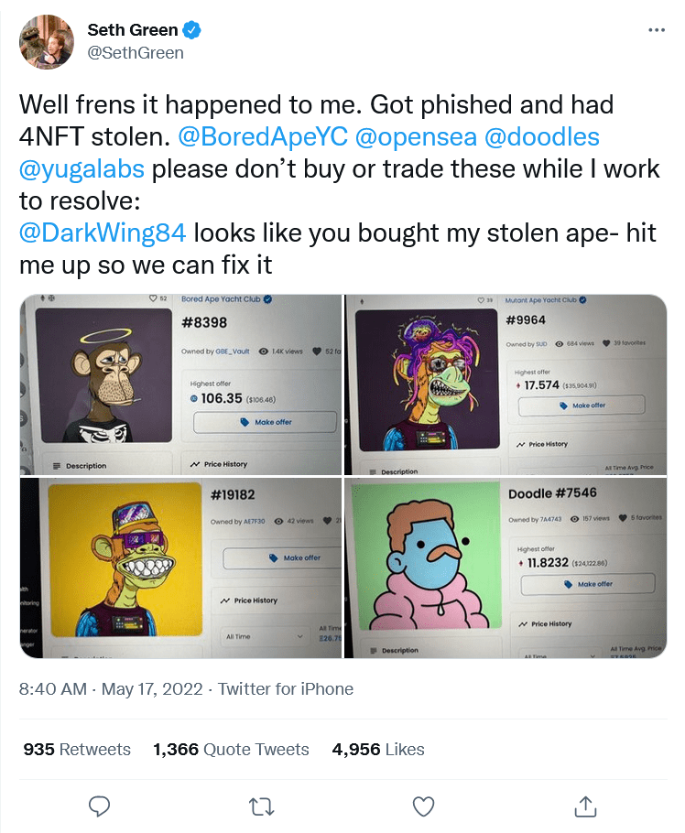The height and width of the screenshot is (833, 685).
Task: Like the tweet with heart icon
Action: [422, 806]
